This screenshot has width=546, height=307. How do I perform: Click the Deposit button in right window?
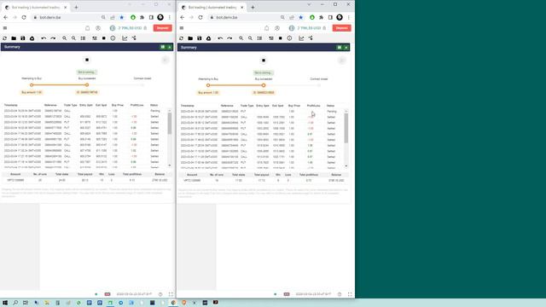341,28
